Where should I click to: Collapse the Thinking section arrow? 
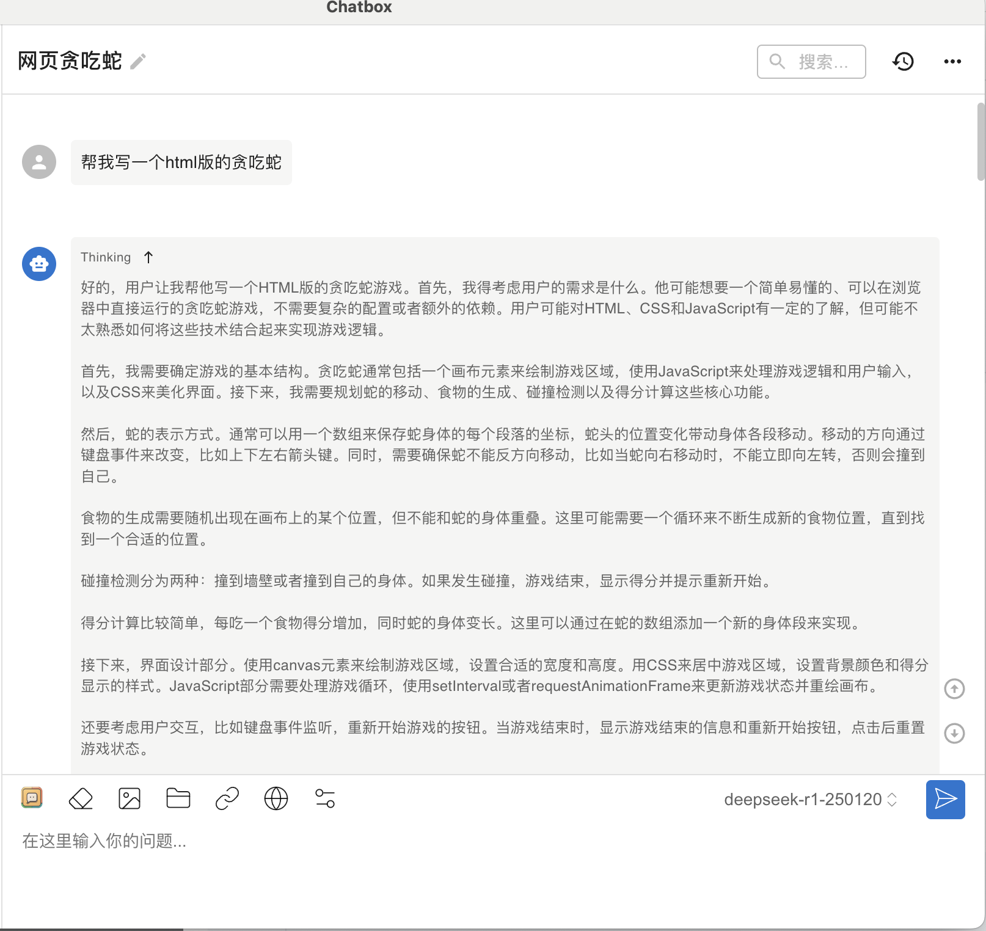click(x=148, y=257)
